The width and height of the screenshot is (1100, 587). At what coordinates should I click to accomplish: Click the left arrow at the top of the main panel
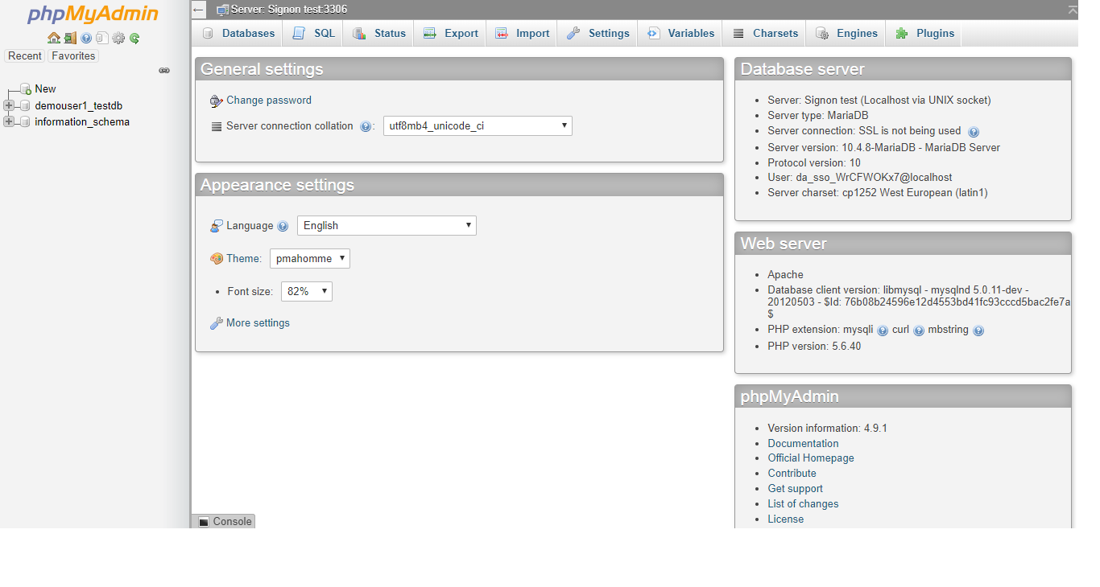(x=198, y=10)
